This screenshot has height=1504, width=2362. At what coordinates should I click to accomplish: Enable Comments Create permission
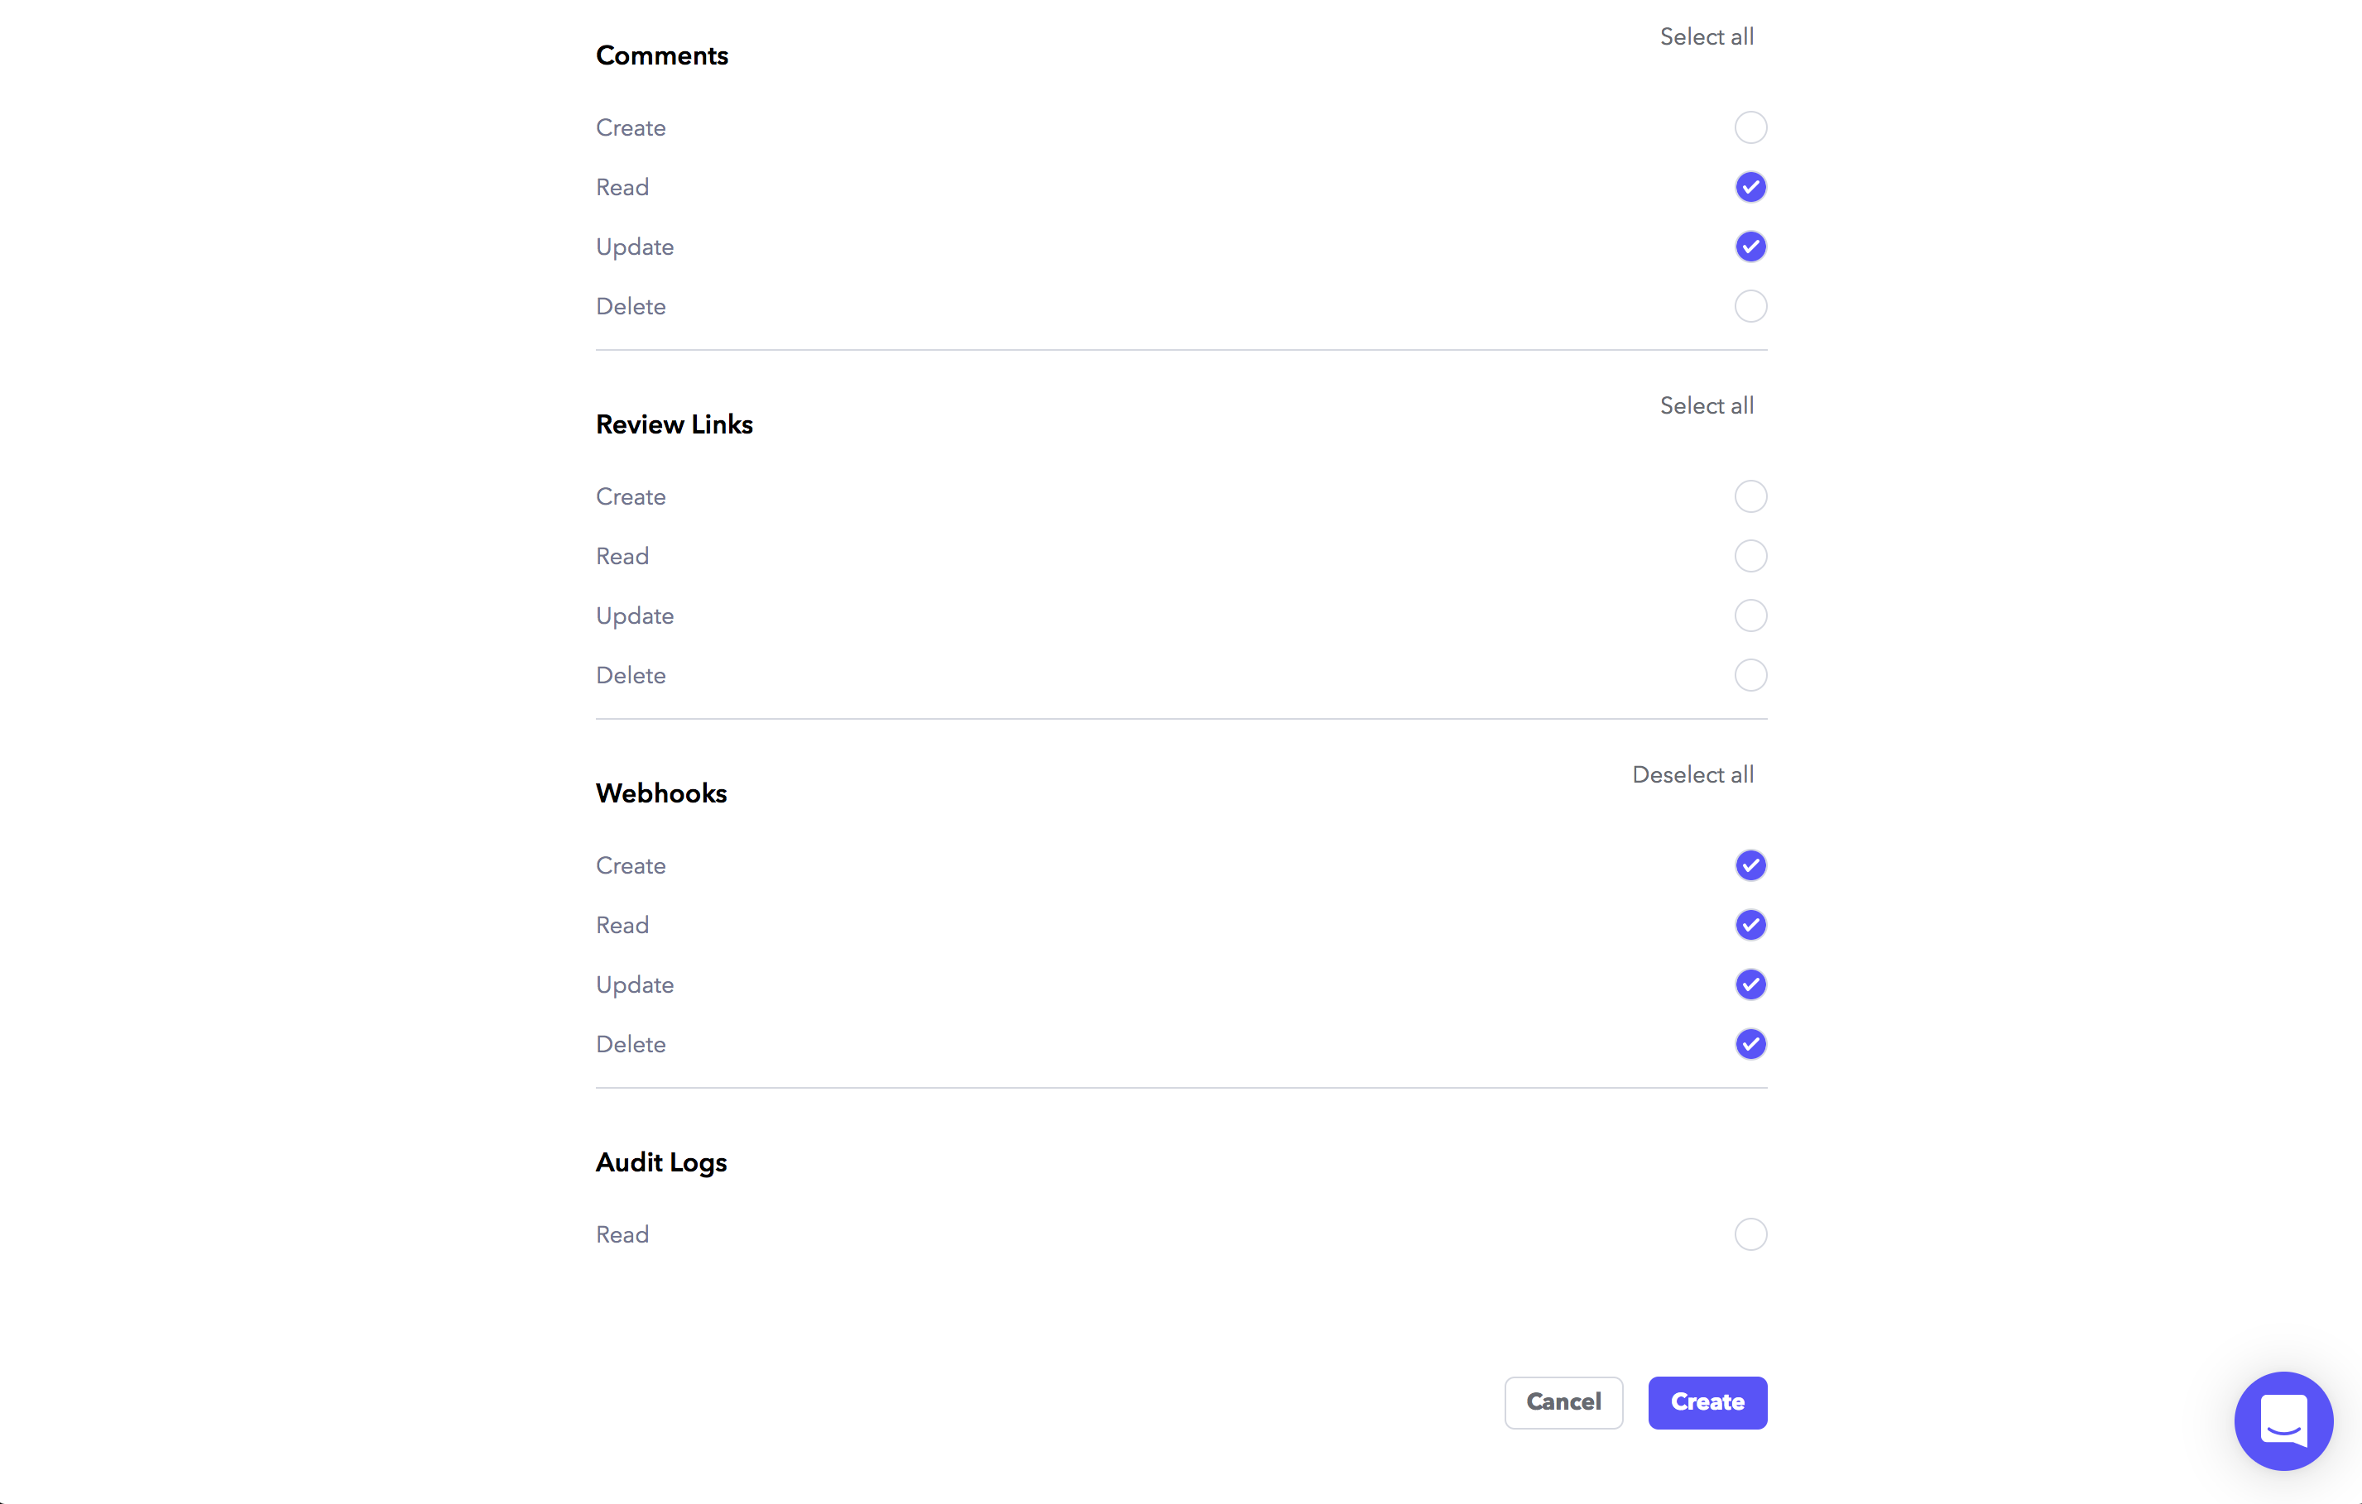tap(1750, 127)
